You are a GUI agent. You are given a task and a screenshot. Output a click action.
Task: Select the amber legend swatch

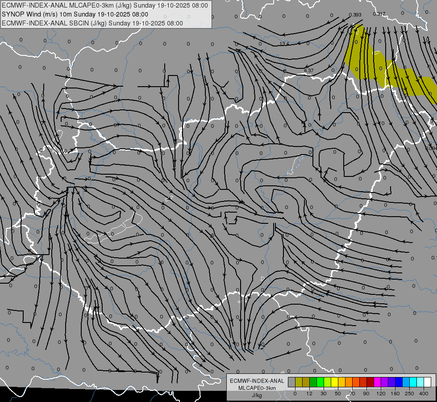[x=341, y=382]
